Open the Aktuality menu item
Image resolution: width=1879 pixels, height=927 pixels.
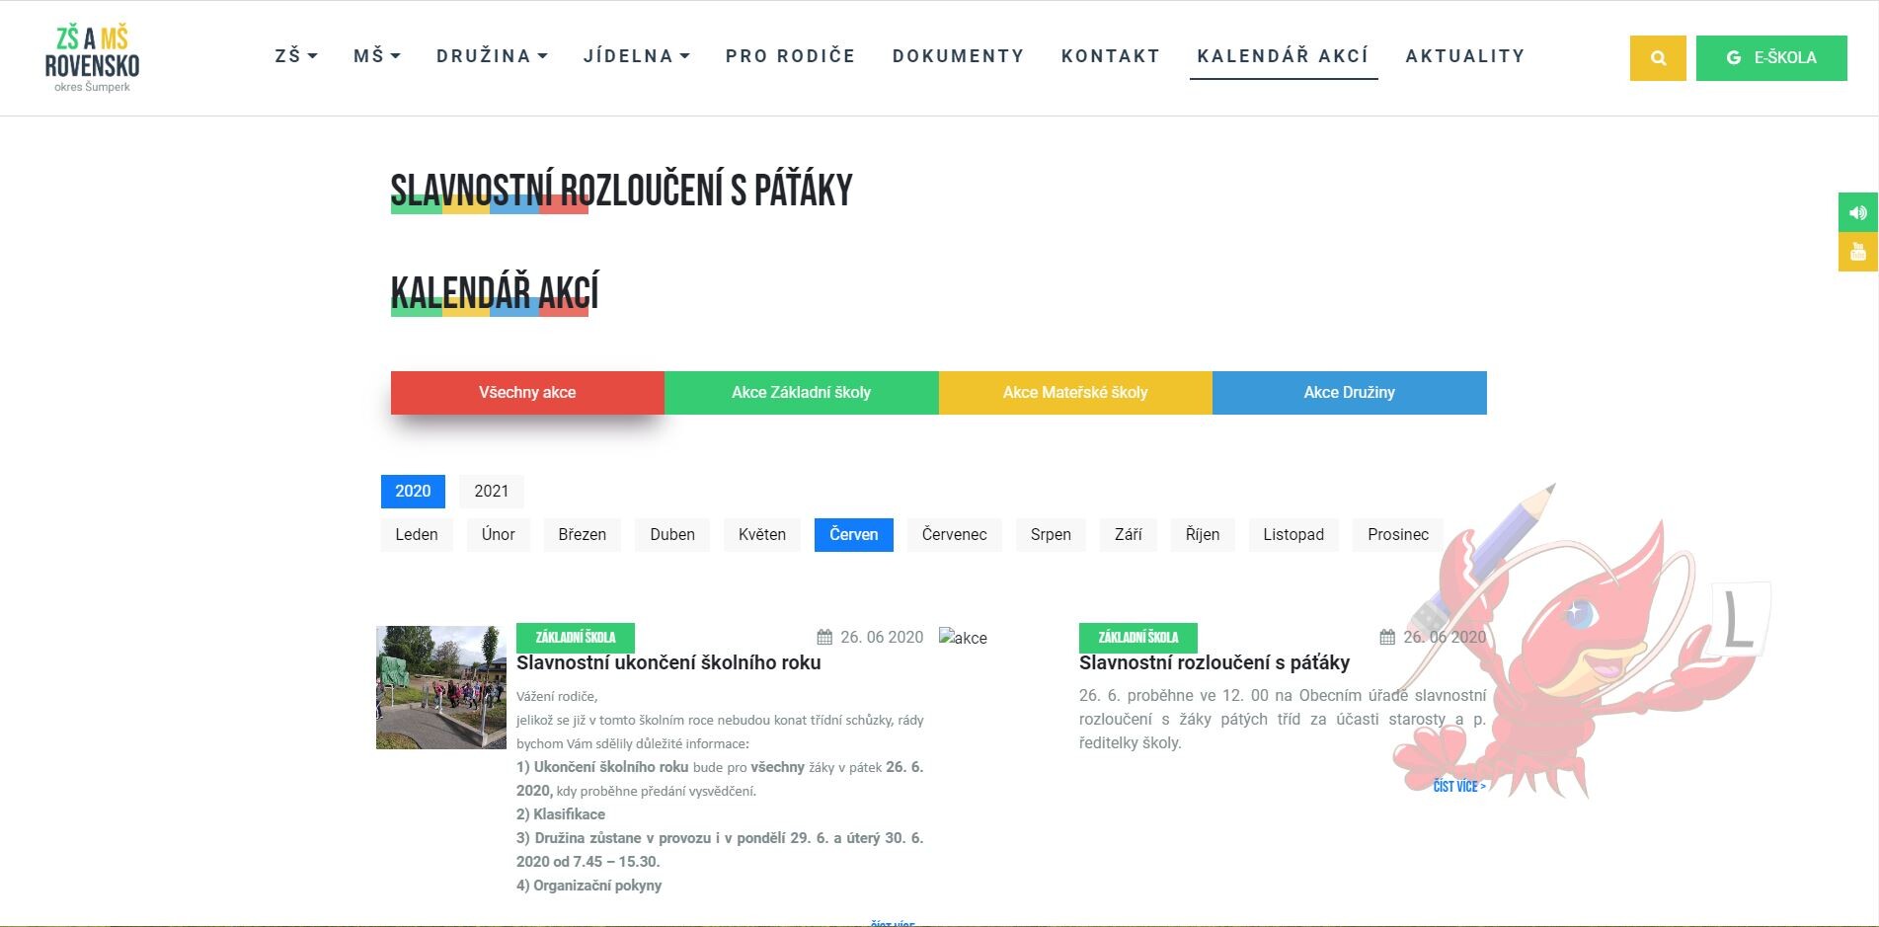[x=1464, y=56]
